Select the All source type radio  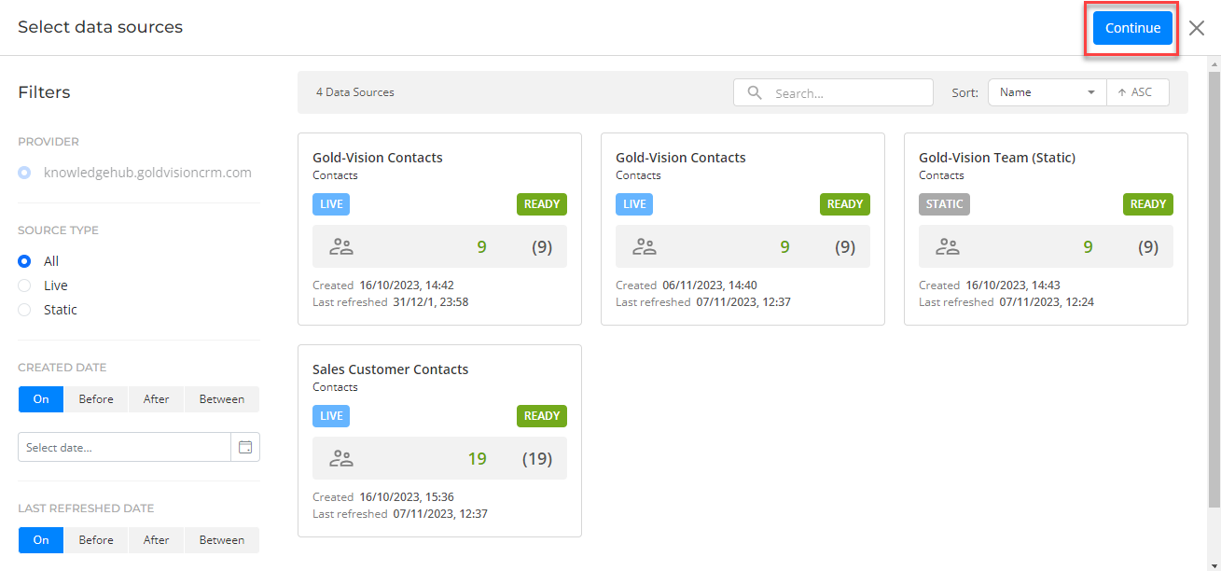(24, 261)
